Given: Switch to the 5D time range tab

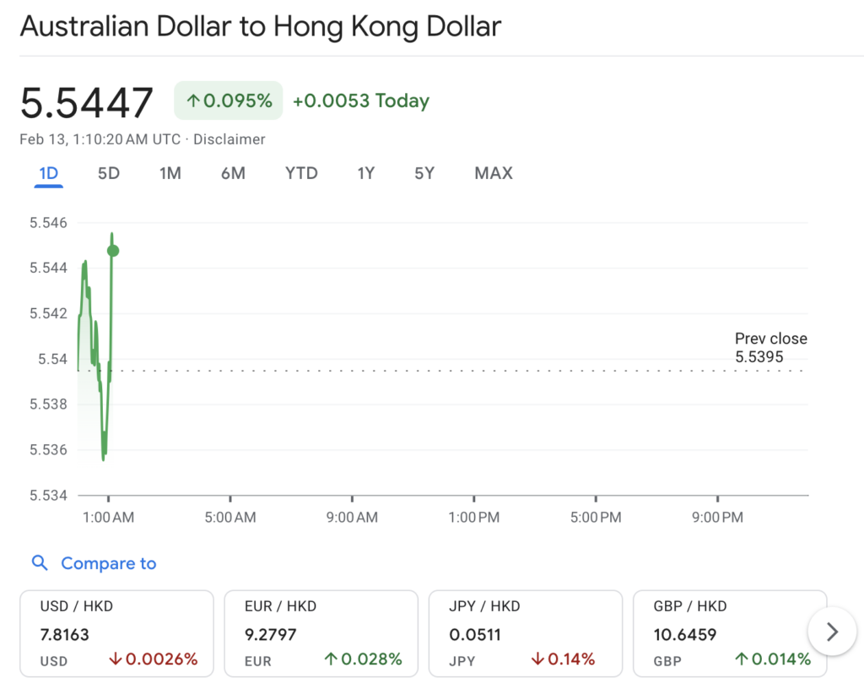Looking at the screenshot, I should click(x=109, y=173).
